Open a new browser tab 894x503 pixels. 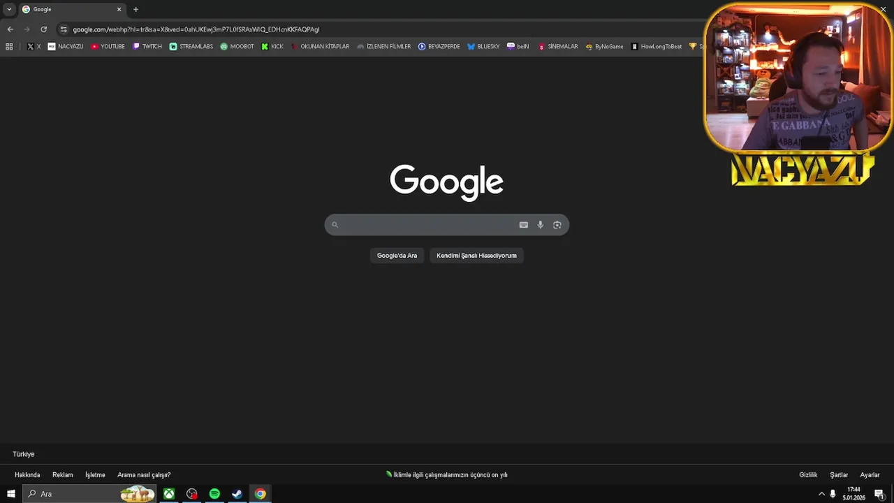coord(135,9)
